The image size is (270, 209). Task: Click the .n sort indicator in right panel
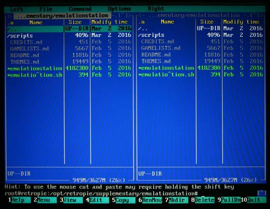[142, 22]
